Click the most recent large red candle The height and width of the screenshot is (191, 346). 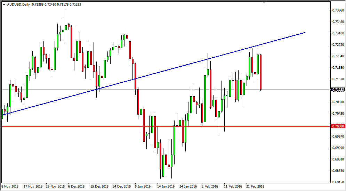(x=260, y=72)
